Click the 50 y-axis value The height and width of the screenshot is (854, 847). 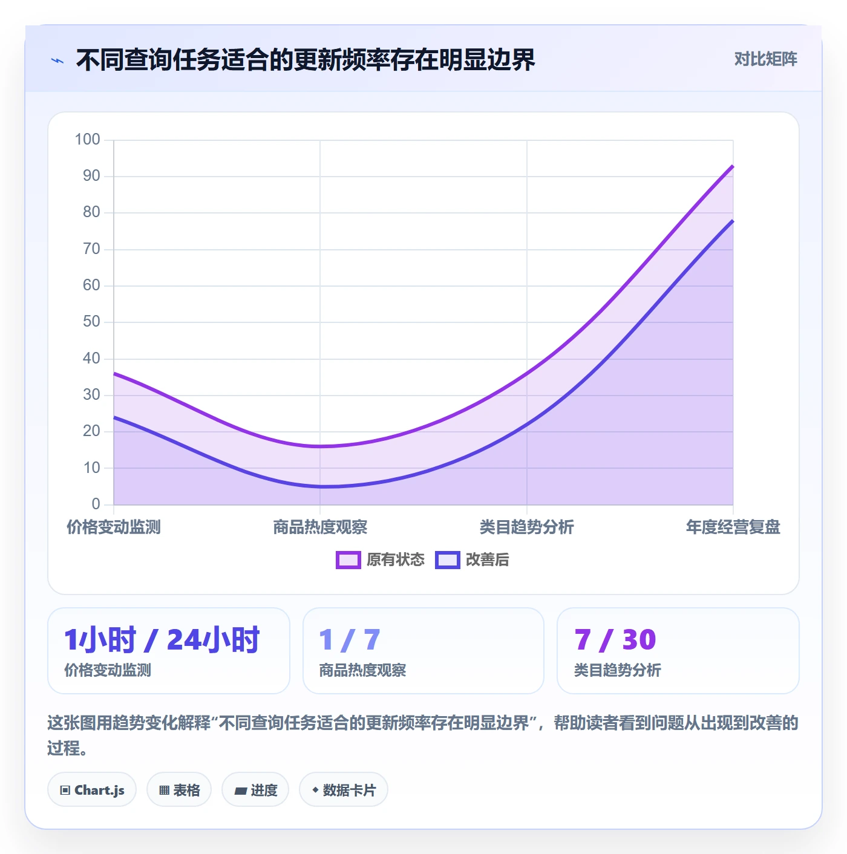pos(91,322)
